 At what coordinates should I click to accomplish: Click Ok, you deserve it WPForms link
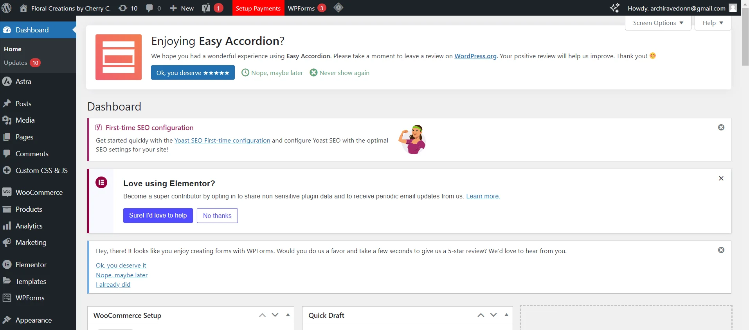point(121,265)
